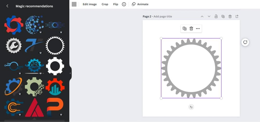Add a new page icon
The height and width of the screenshot is (122, 260).
tap(237, 16)
